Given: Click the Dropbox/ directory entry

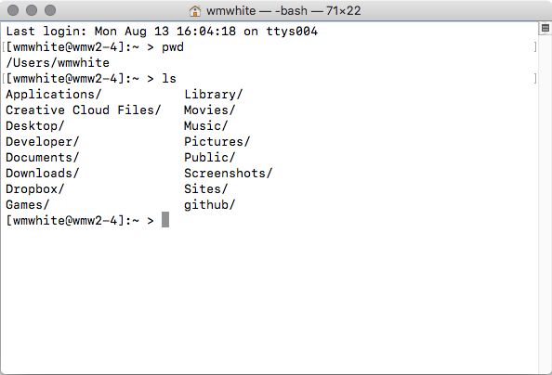Looking at the screenshot, I should tap(35, 189).
